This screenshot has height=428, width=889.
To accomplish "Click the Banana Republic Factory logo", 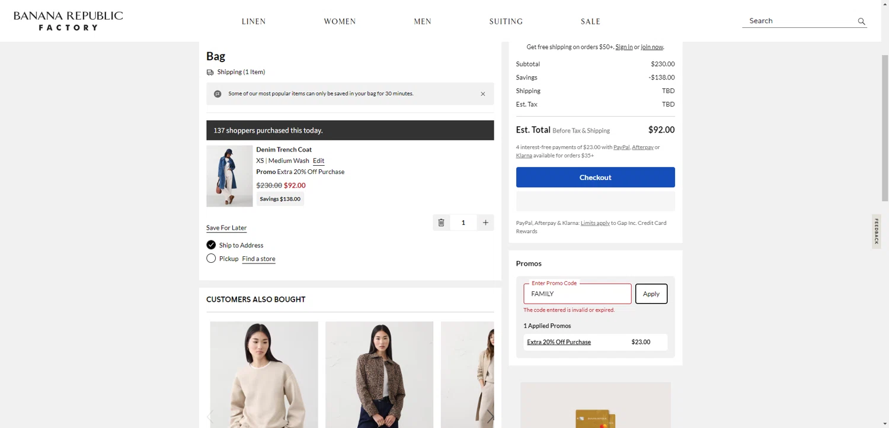I will coord(68,21).
